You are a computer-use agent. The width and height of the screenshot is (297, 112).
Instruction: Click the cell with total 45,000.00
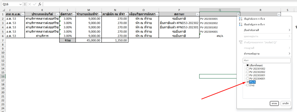pyautogui.click(x=89, y=40)
